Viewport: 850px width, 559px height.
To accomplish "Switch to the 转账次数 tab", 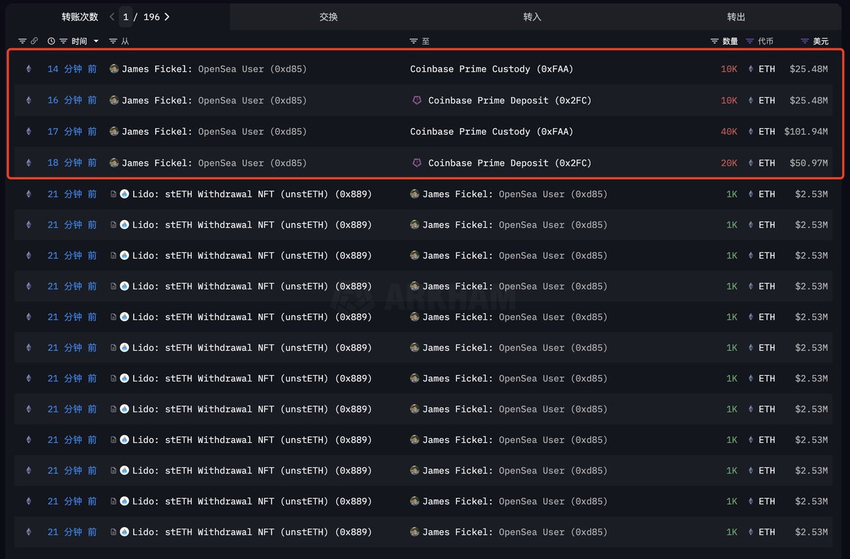I will coord(79,16).
